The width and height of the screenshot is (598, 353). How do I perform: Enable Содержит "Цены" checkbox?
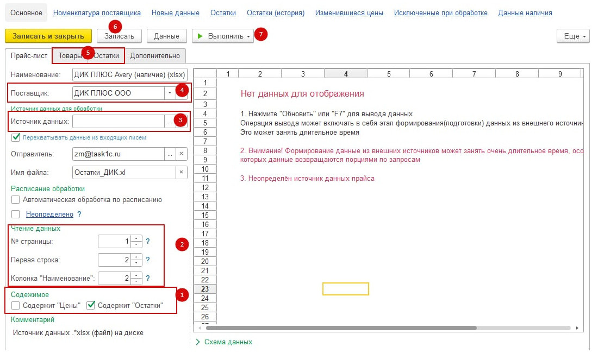pyautogui.click(x=16, y=306)
